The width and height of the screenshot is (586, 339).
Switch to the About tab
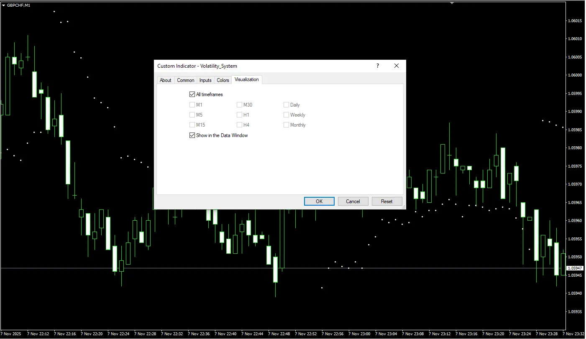(165, 80)
